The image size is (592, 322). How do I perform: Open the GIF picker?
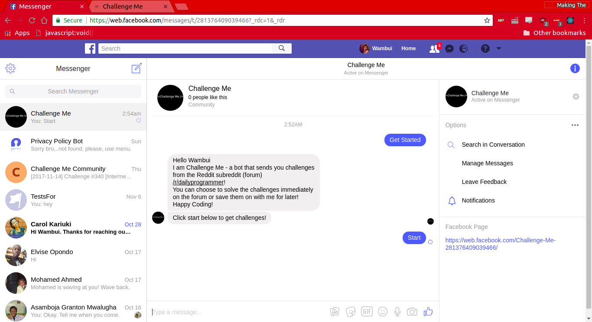[x=367, y=311]
